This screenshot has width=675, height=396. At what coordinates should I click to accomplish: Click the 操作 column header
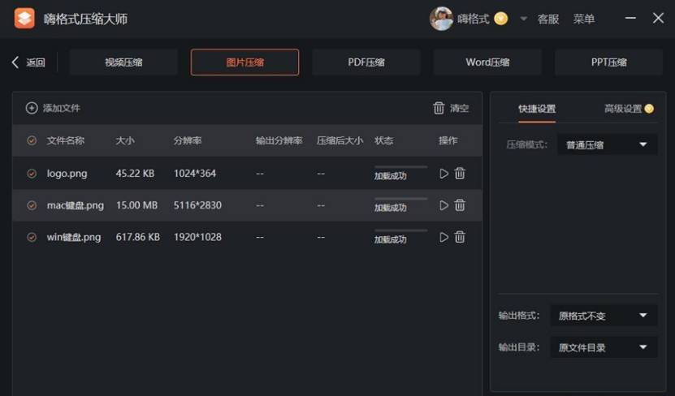point(448,140)
